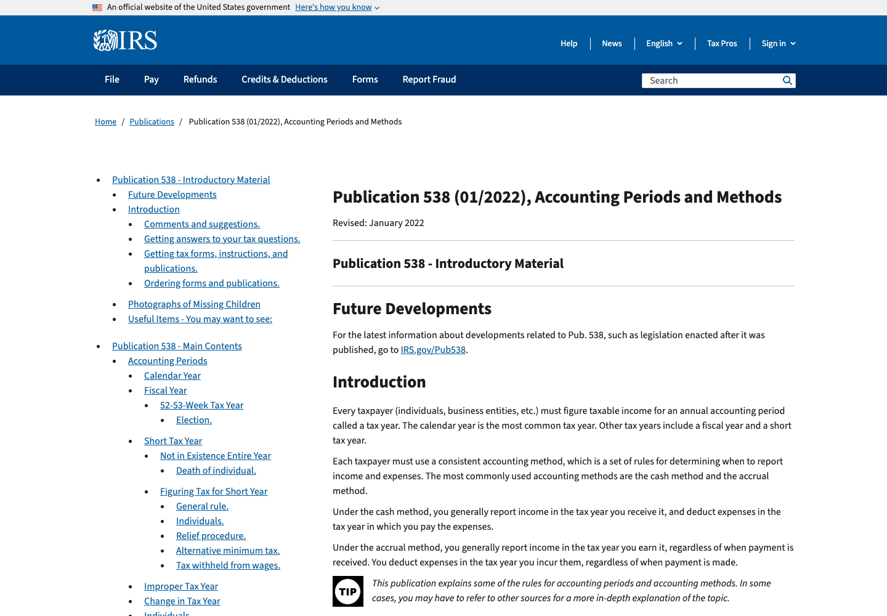Open the File menu
The image size is (887, 616).
pos(112,79)
